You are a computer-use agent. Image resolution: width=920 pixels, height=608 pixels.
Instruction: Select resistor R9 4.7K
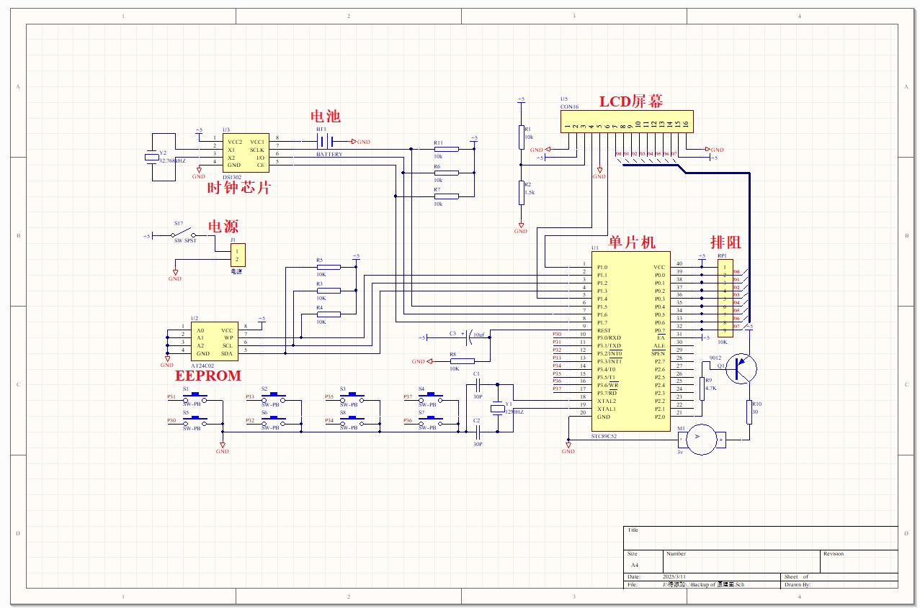702,389
